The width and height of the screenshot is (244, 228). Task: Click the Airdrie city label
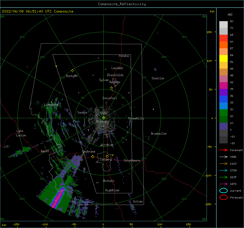(107, 145)
